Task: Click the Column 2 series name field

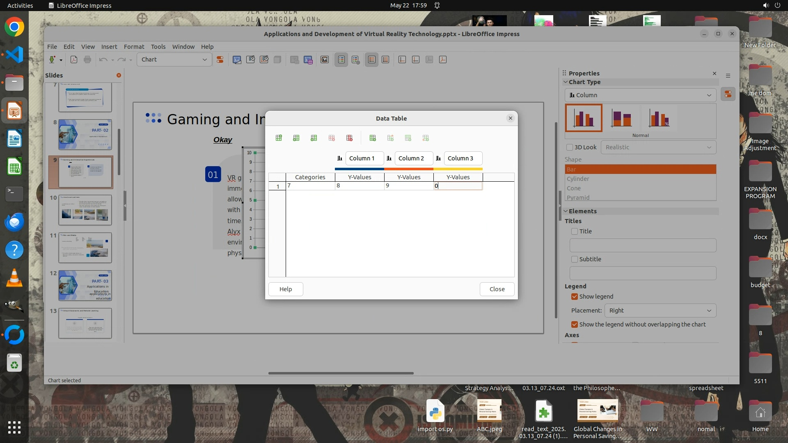Action: 413,158
